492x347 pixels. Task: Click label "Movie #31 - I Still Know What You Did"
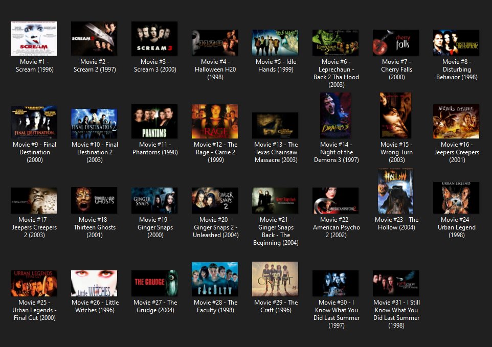396,314
